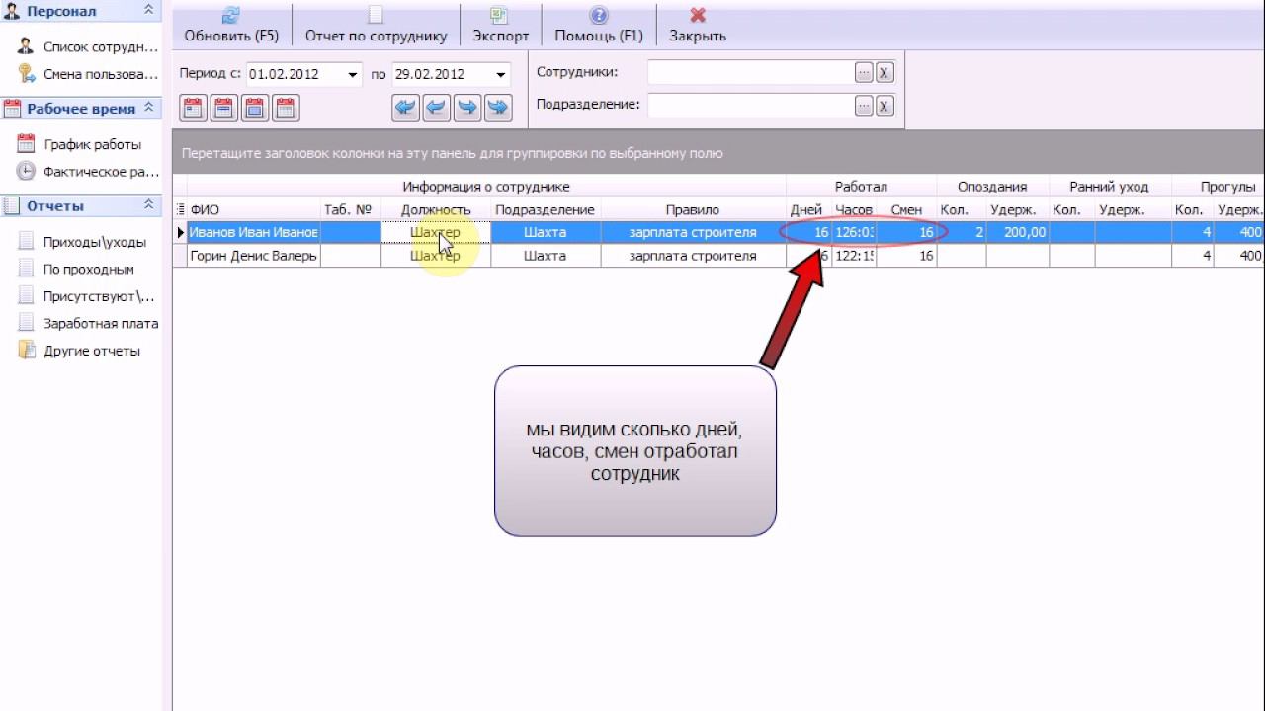Clear the Сотрудники field with X
This screenshot has width=1265, height=711.
tap(885, 72)
